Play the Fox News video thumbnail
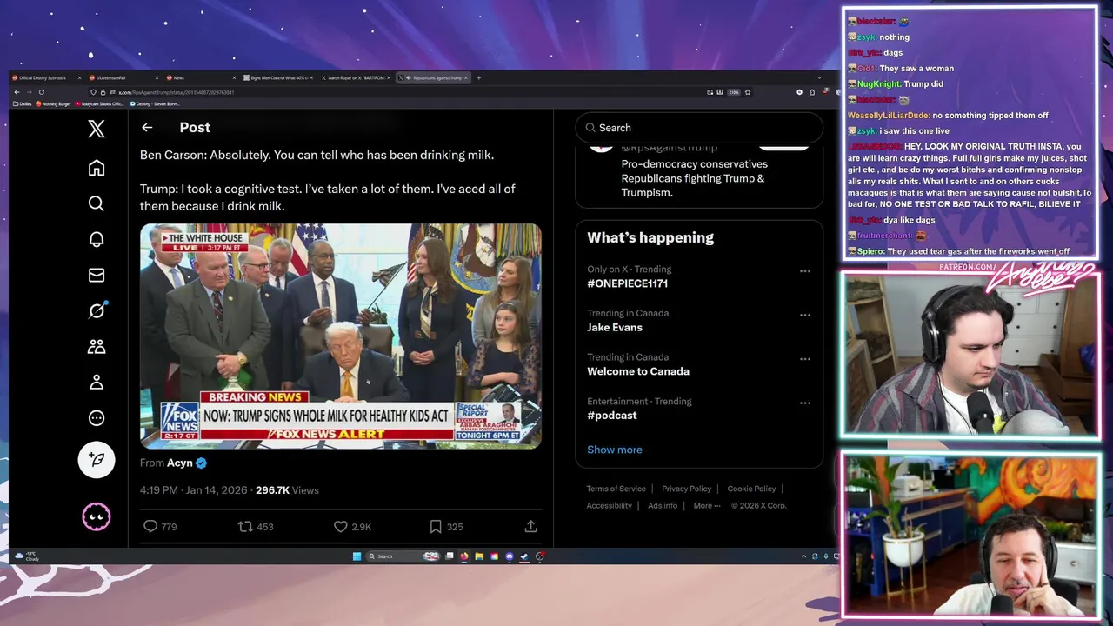Viewport: 1113px width, 626px height. pyautogui.click(x=341, y=336)
